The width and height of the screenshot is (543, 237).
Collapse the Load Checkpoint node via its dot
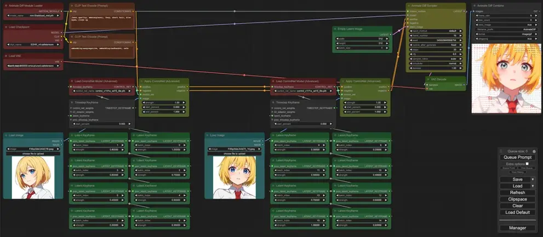pyautogui.click(x=6, y=26)
